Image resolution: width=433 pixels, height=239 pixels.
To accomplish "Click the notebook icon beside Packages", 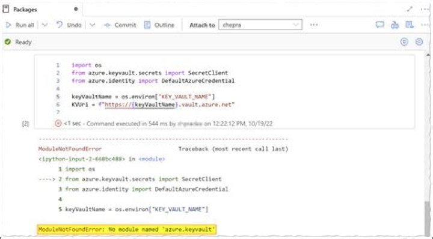I will 6,9.
